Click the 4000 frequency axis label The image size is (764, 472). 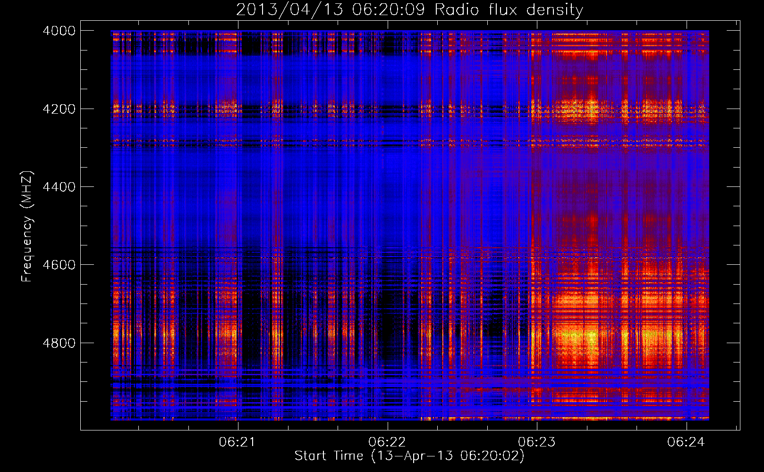pos(59,31)
